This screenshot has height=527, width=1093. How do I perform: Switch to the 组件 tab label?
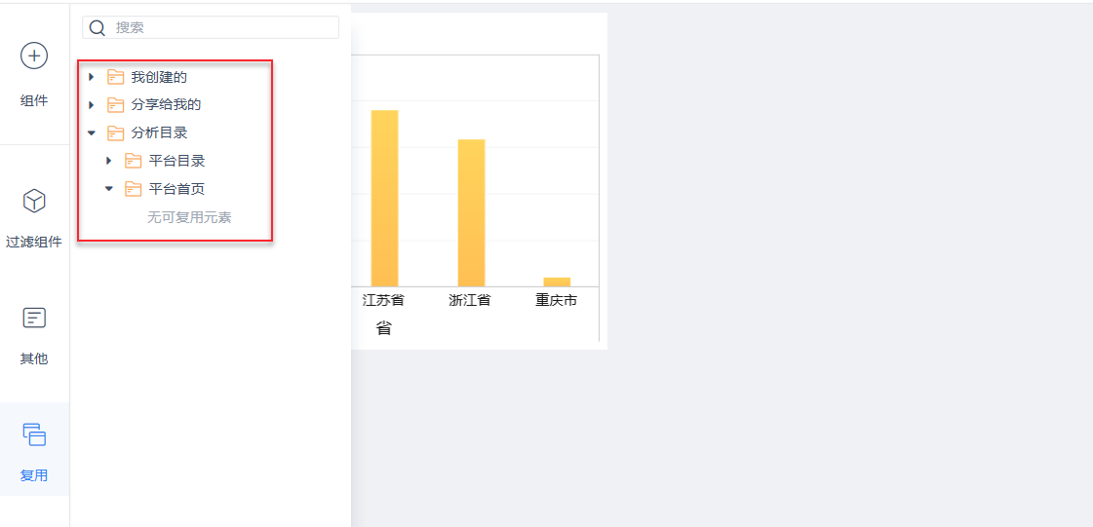(x=34, y=101)
